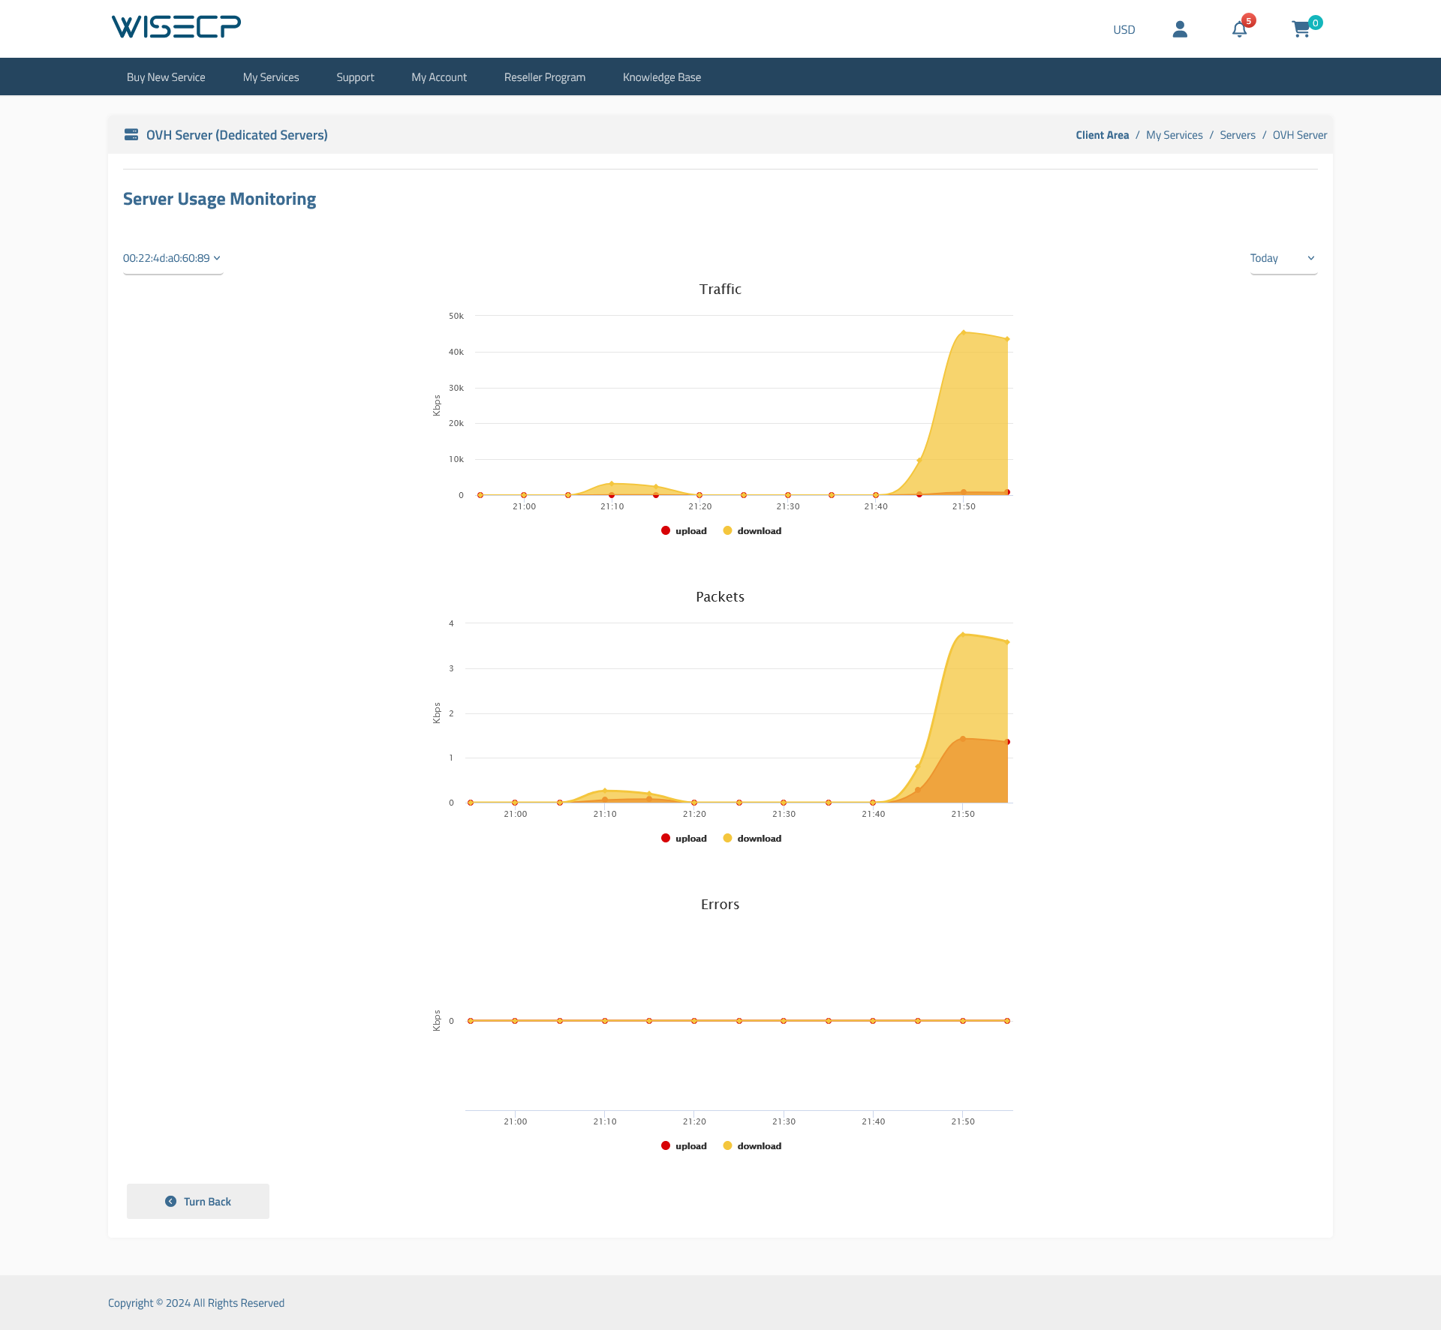1441x1330 pixels.
Task: Open the notifications bell icon
Action: [1239, 29]
